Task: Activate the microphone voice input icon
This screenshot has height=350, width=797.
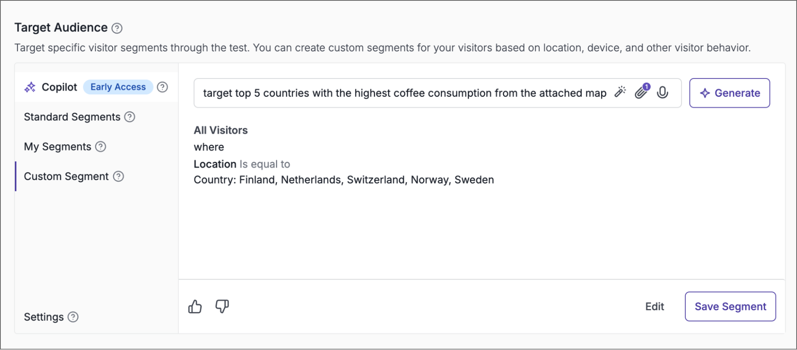Action: pos(663,93)
